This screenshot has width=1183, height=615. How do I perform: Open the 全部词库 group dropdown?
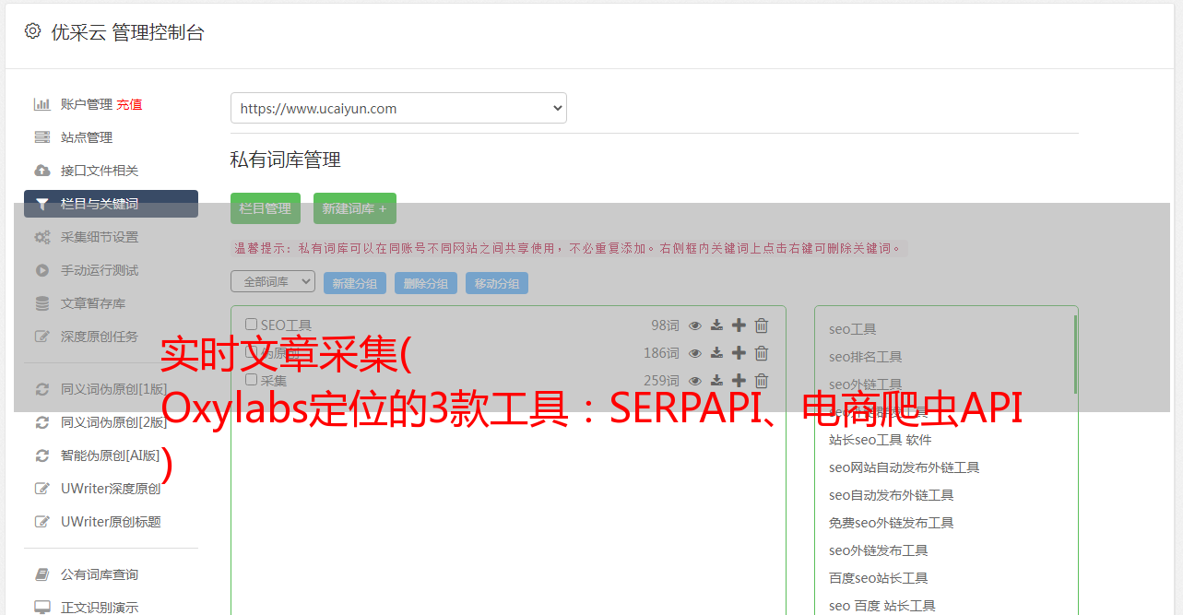273,281
